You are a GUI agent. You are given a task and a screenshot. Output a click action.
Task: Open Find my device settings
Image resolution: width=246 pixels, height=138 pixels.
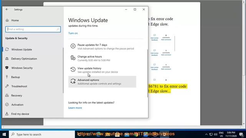(x=20, y=114)
